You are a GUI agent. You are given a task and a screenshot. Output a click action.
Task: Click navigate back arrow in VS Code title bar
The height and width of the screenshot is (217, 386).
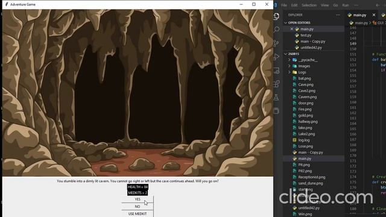[378, 5]
